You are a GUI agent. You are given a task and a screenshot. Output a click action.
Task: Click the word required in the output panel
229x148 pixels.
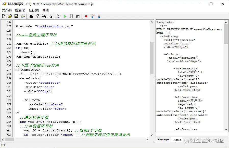(x=185, y=104)
